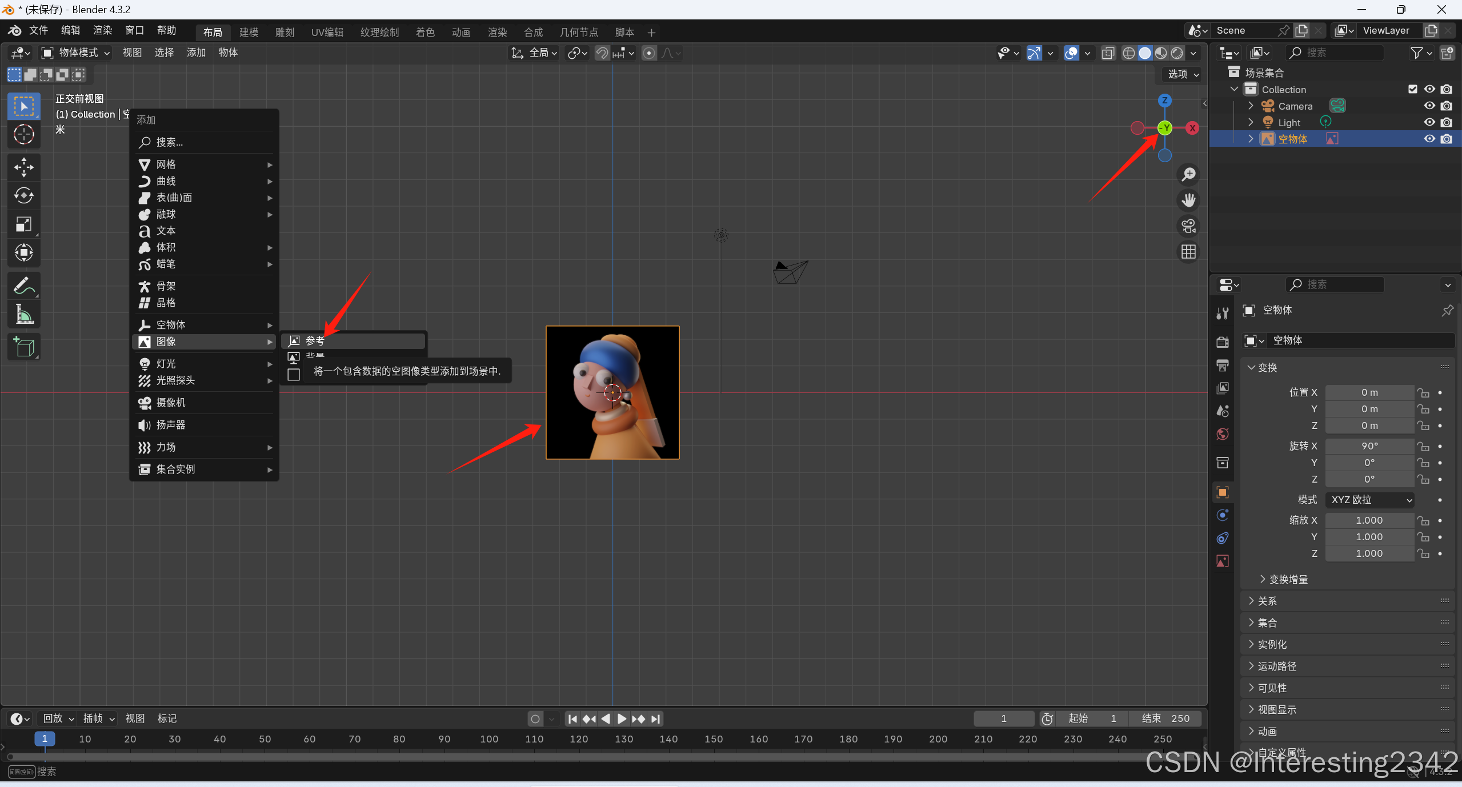Select the Move tool in toolbar

pos(23,167)
